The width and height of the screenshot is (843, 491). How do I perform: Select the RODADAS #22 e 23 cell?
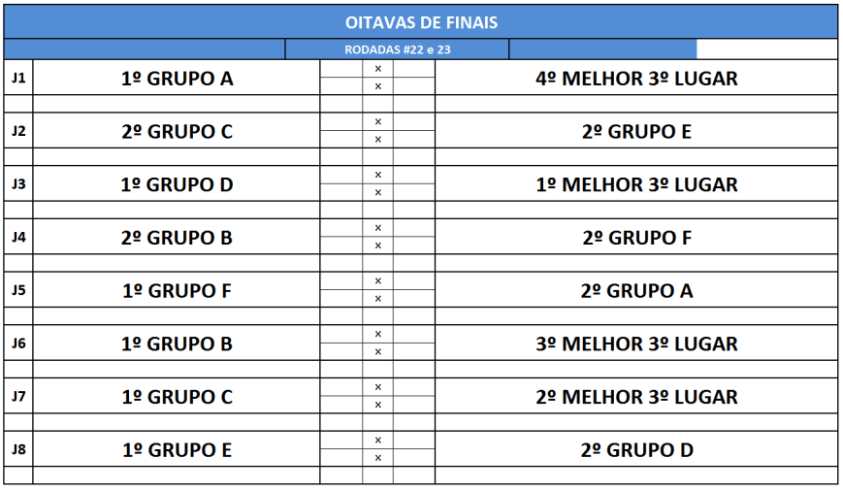(397, 49)
